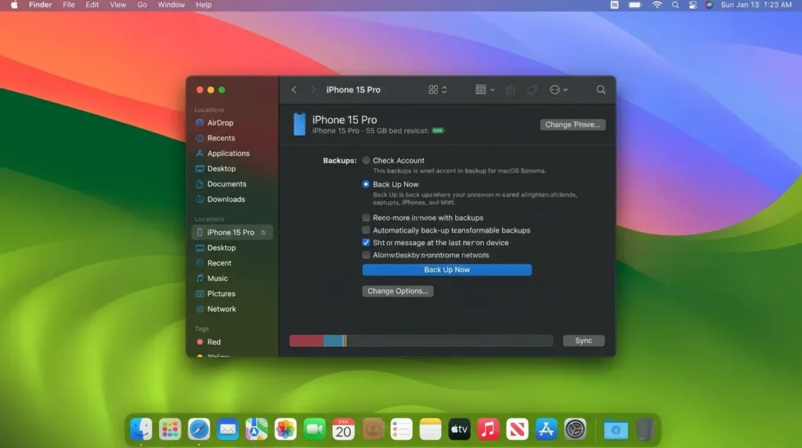Open the Applications sidebar item
Screen dimensions: 802x448
(x=228, y=154)
